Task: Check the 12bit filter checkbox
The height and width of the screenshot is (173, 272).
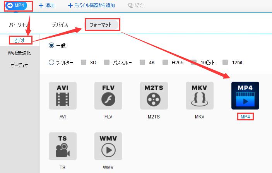Action: coord(225,62)
